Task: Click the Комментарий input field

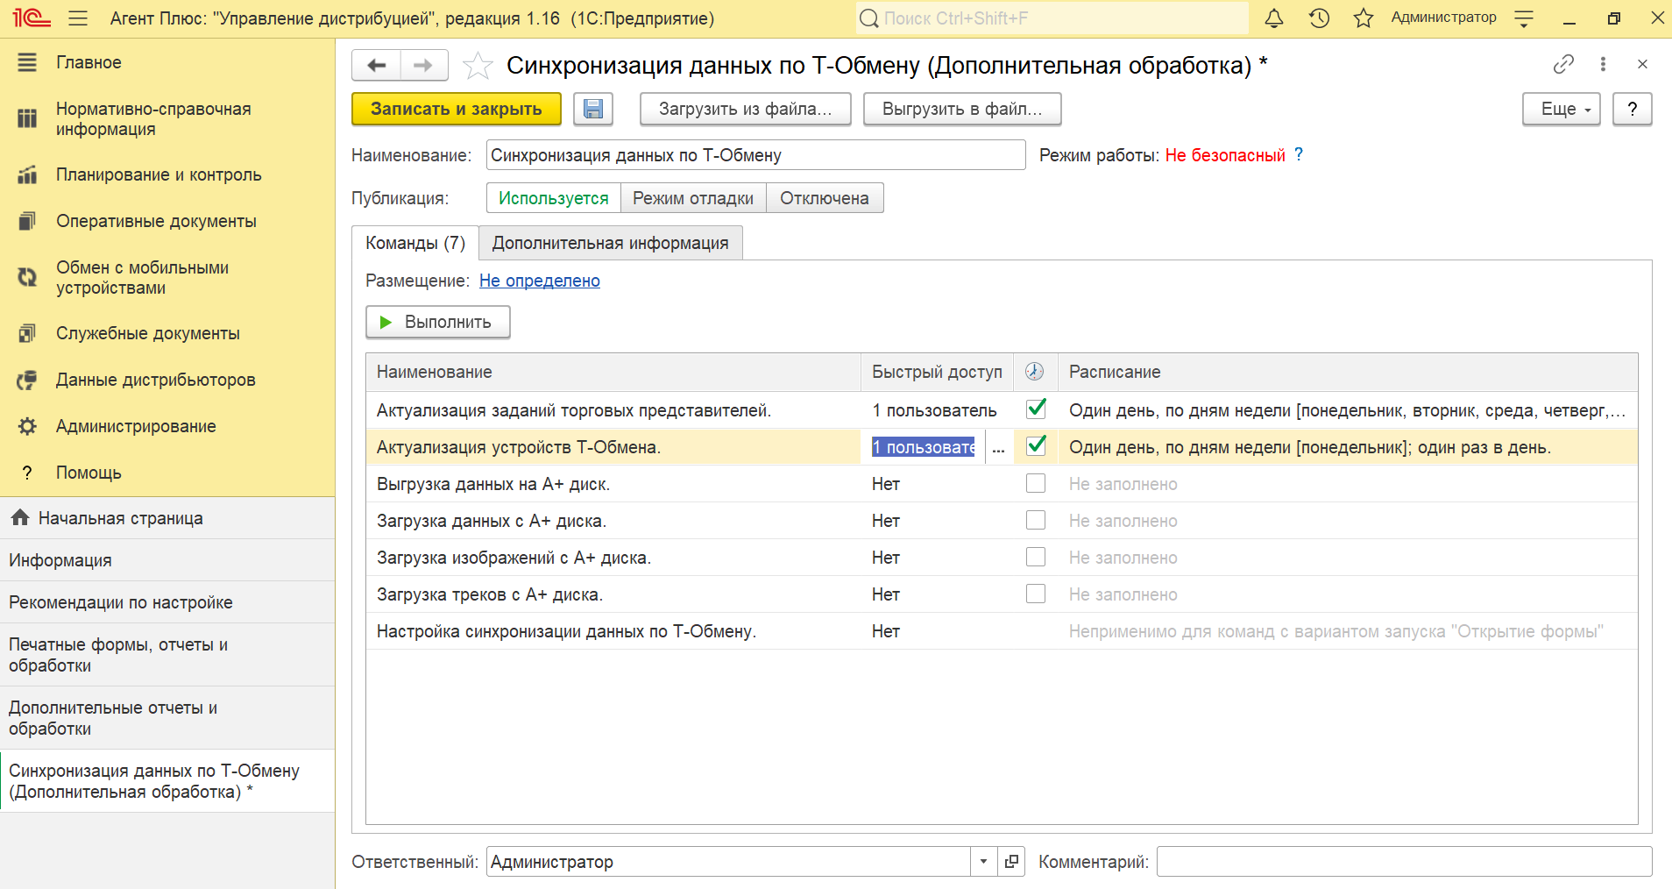Action: [x=1404, y=862]
